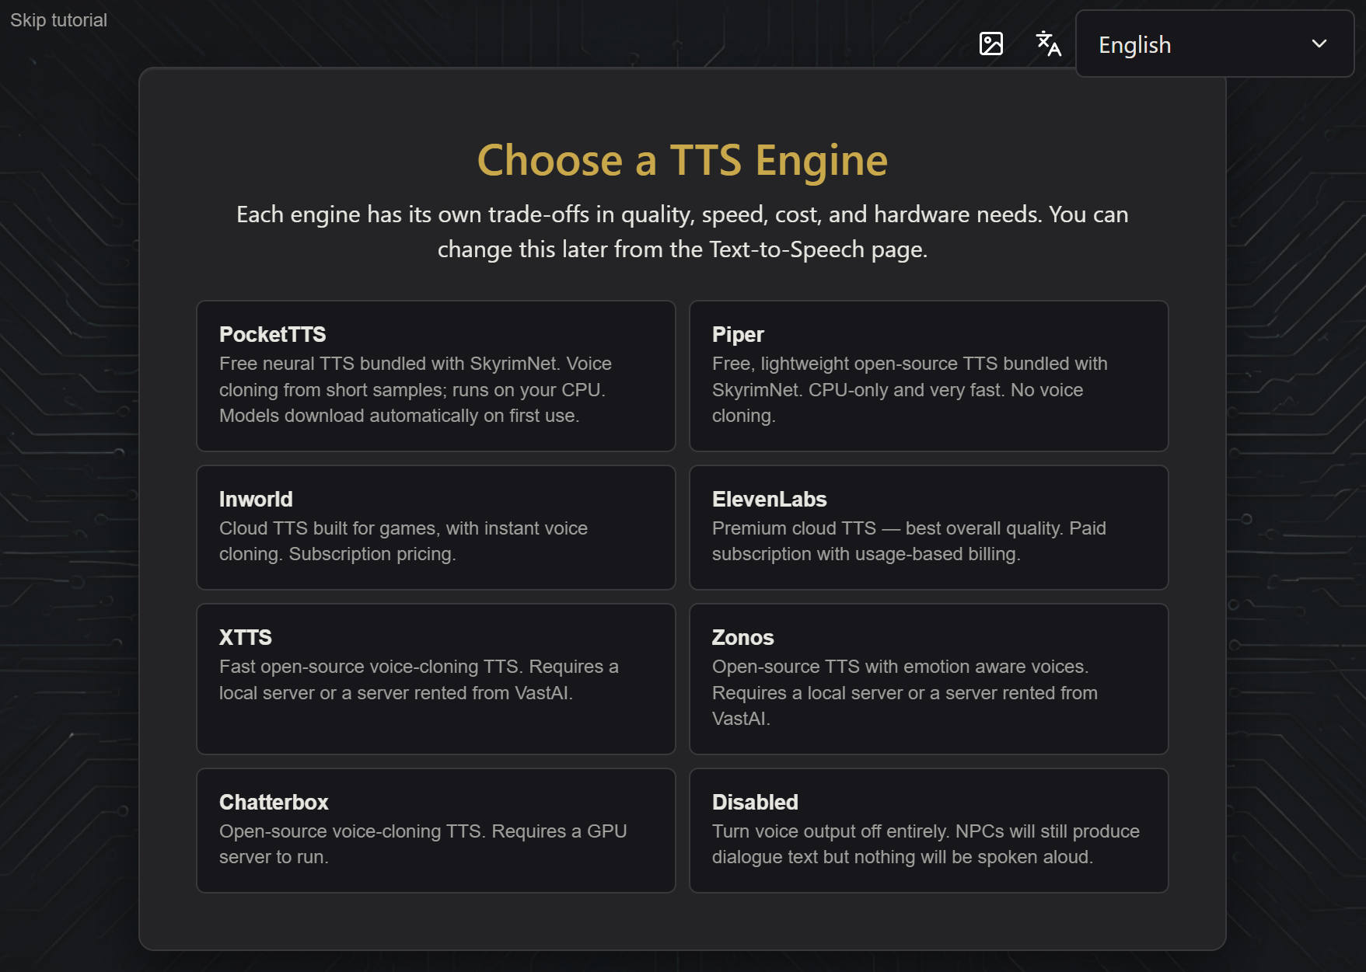1366x972 pixels.
Task: Click the background image icon
Action: (990, 44)
